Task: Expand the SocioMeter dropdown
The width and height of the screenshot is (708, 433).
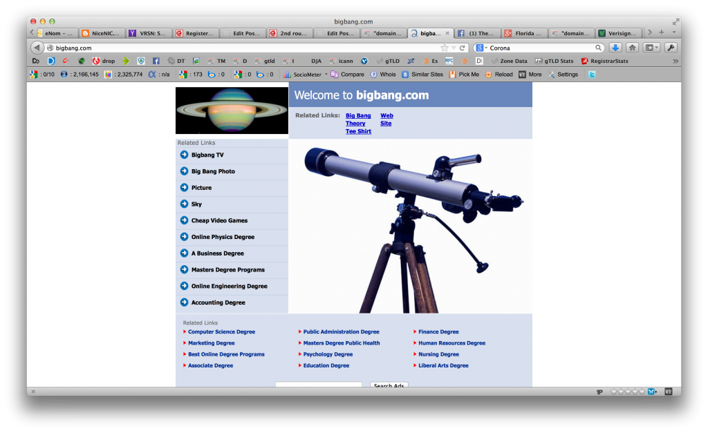Action: coord(326,74)
